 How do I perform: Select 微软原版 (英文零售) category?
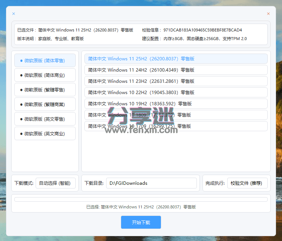[x=45, y=119]
